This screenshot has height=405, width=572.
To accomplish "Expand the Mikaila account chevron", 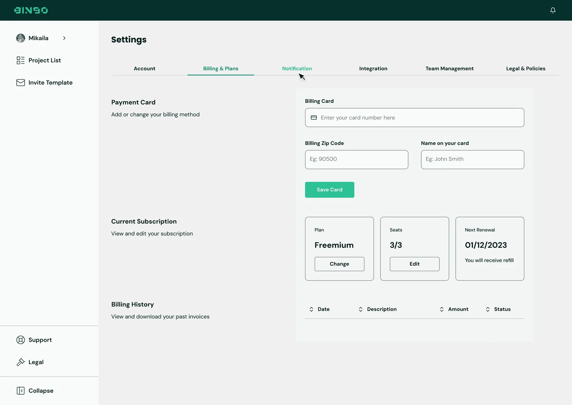I will tap(64, 38).
